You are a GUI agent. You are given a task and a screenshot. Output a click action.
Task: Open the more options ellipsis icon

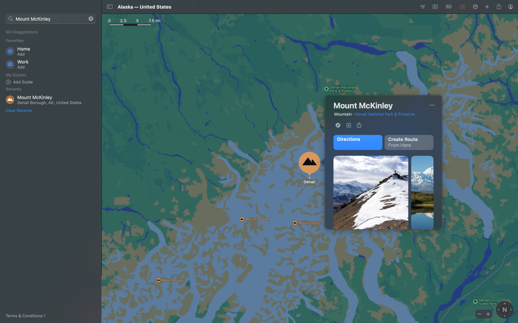432,105
